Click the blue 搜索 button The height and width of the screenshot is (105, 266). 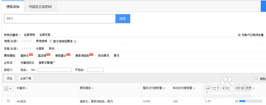pos(123,19)
